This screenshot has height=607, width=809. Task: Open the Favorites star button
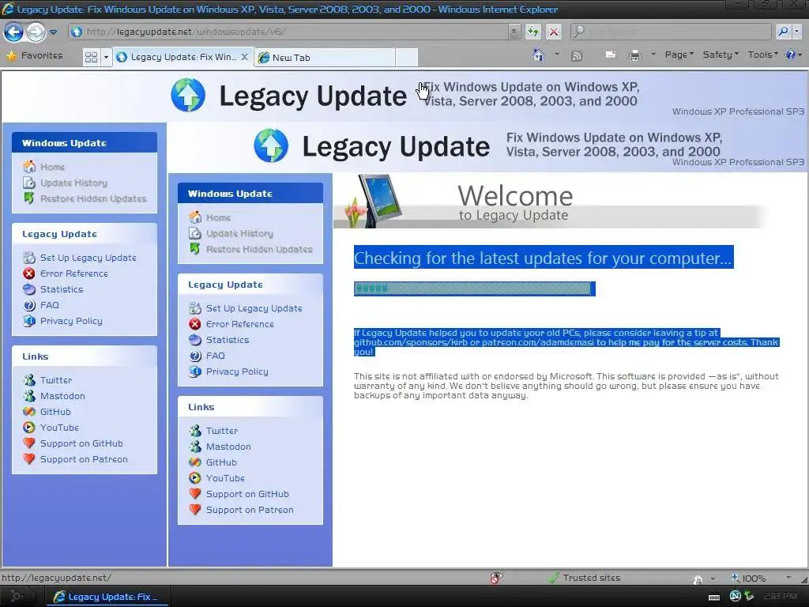pos(34,55)
